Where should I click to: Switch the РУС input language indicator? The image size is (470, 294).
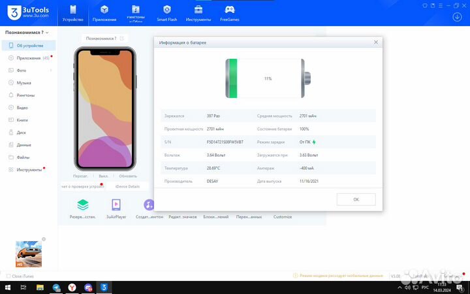425,287
